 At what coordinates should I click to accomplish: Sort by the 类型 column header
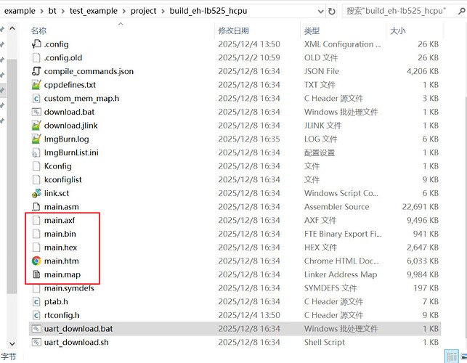312,31
